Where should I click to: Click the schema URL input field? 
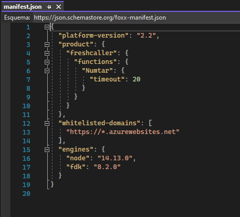tap(136, 18)
